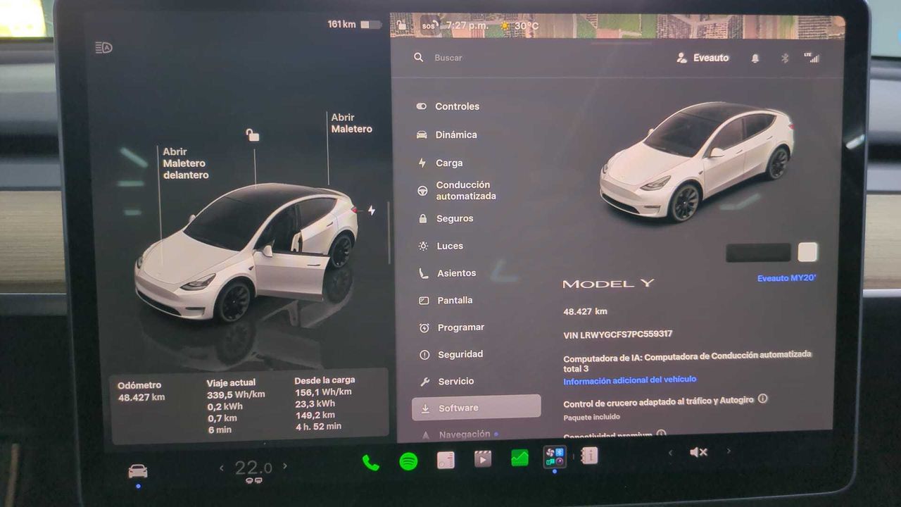This screenshot has height=507, width=901.
Task: Open the radio app icon
Action: (x=446, y=460)
